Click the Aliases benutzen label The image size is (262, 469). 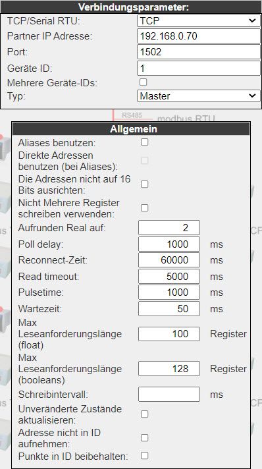[57, 143]
